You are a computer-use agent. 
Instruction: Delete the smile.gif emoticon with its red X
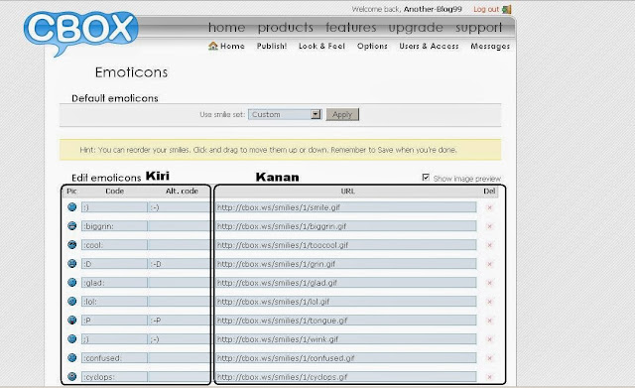click(x=489, y=207)
